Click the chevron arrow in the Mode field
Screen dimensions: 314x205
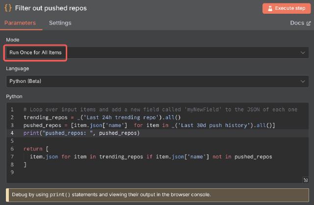pyautogui.click(x=303, y=52)
